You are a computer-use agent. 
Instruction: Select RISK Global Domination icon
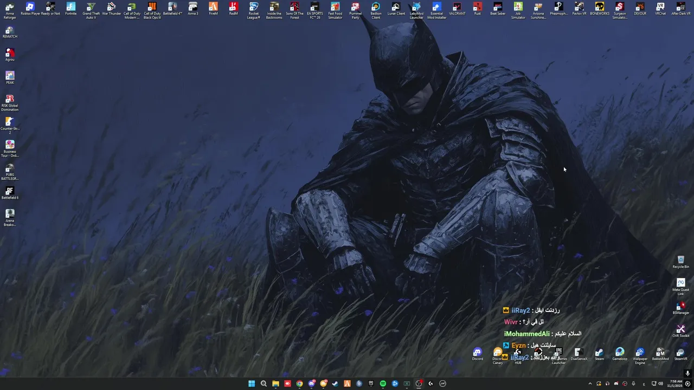pos(10,102)
